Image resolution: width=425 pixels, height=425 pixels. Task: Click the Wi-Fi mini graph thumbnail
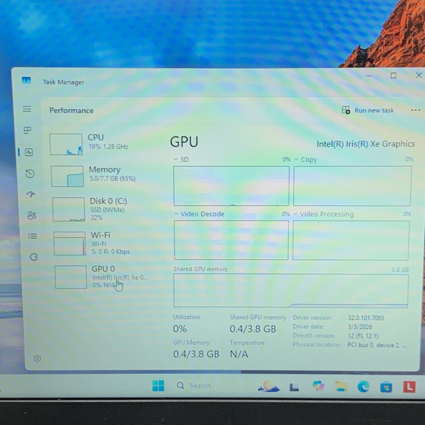click(70, 243)
